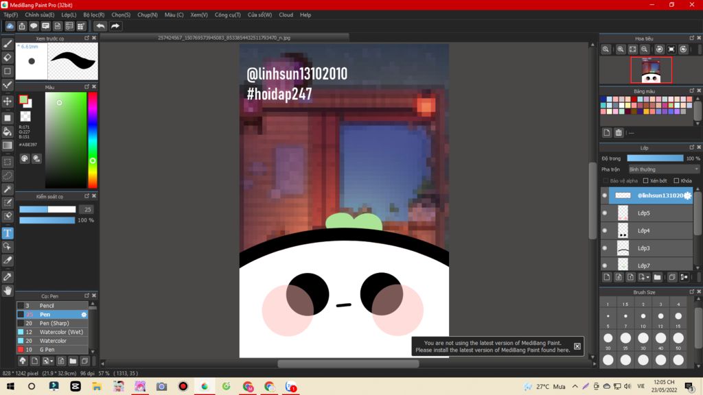The height and width of the screenshot is (395, 703).
Task: Click the hue rainbow slider
Action: [93, 140]
